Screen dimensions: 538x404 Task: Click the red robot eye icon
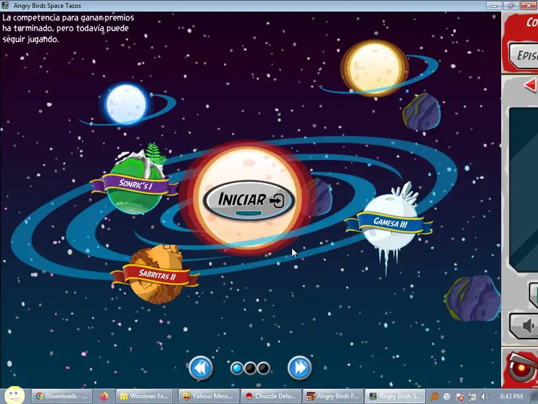coord(522,368)
